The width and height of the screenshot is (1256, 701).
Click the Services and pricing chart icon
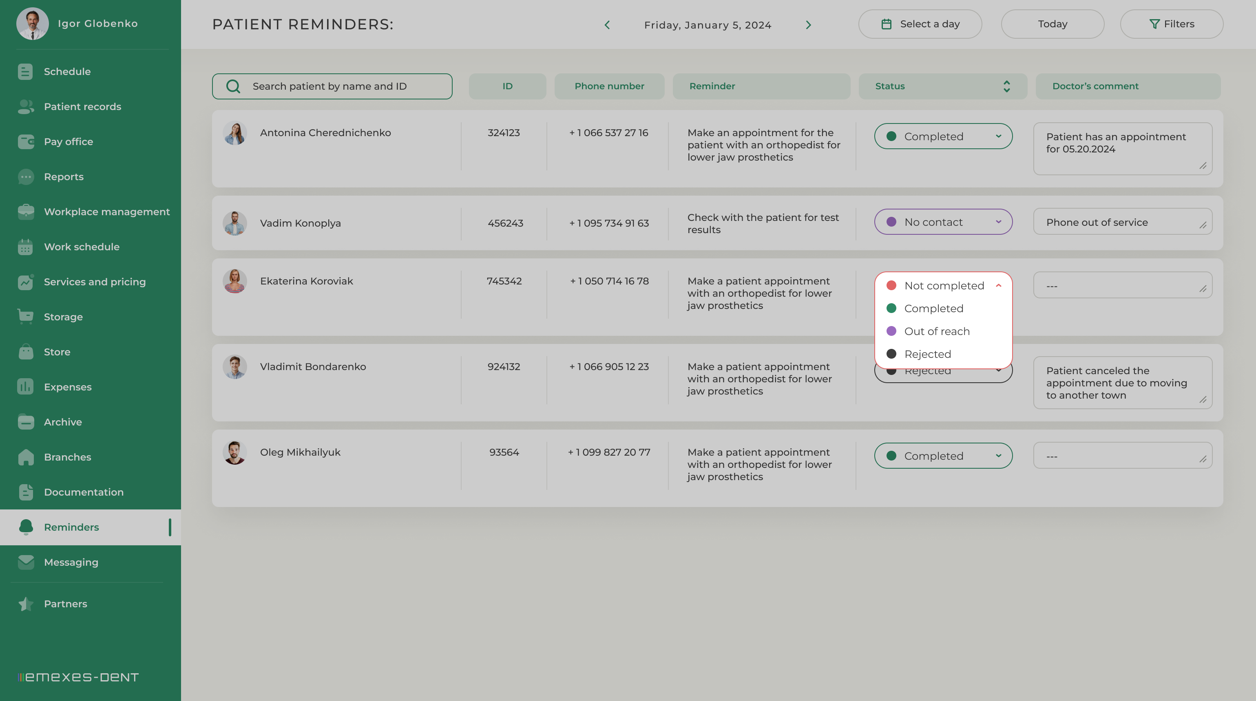coord(26,282)
